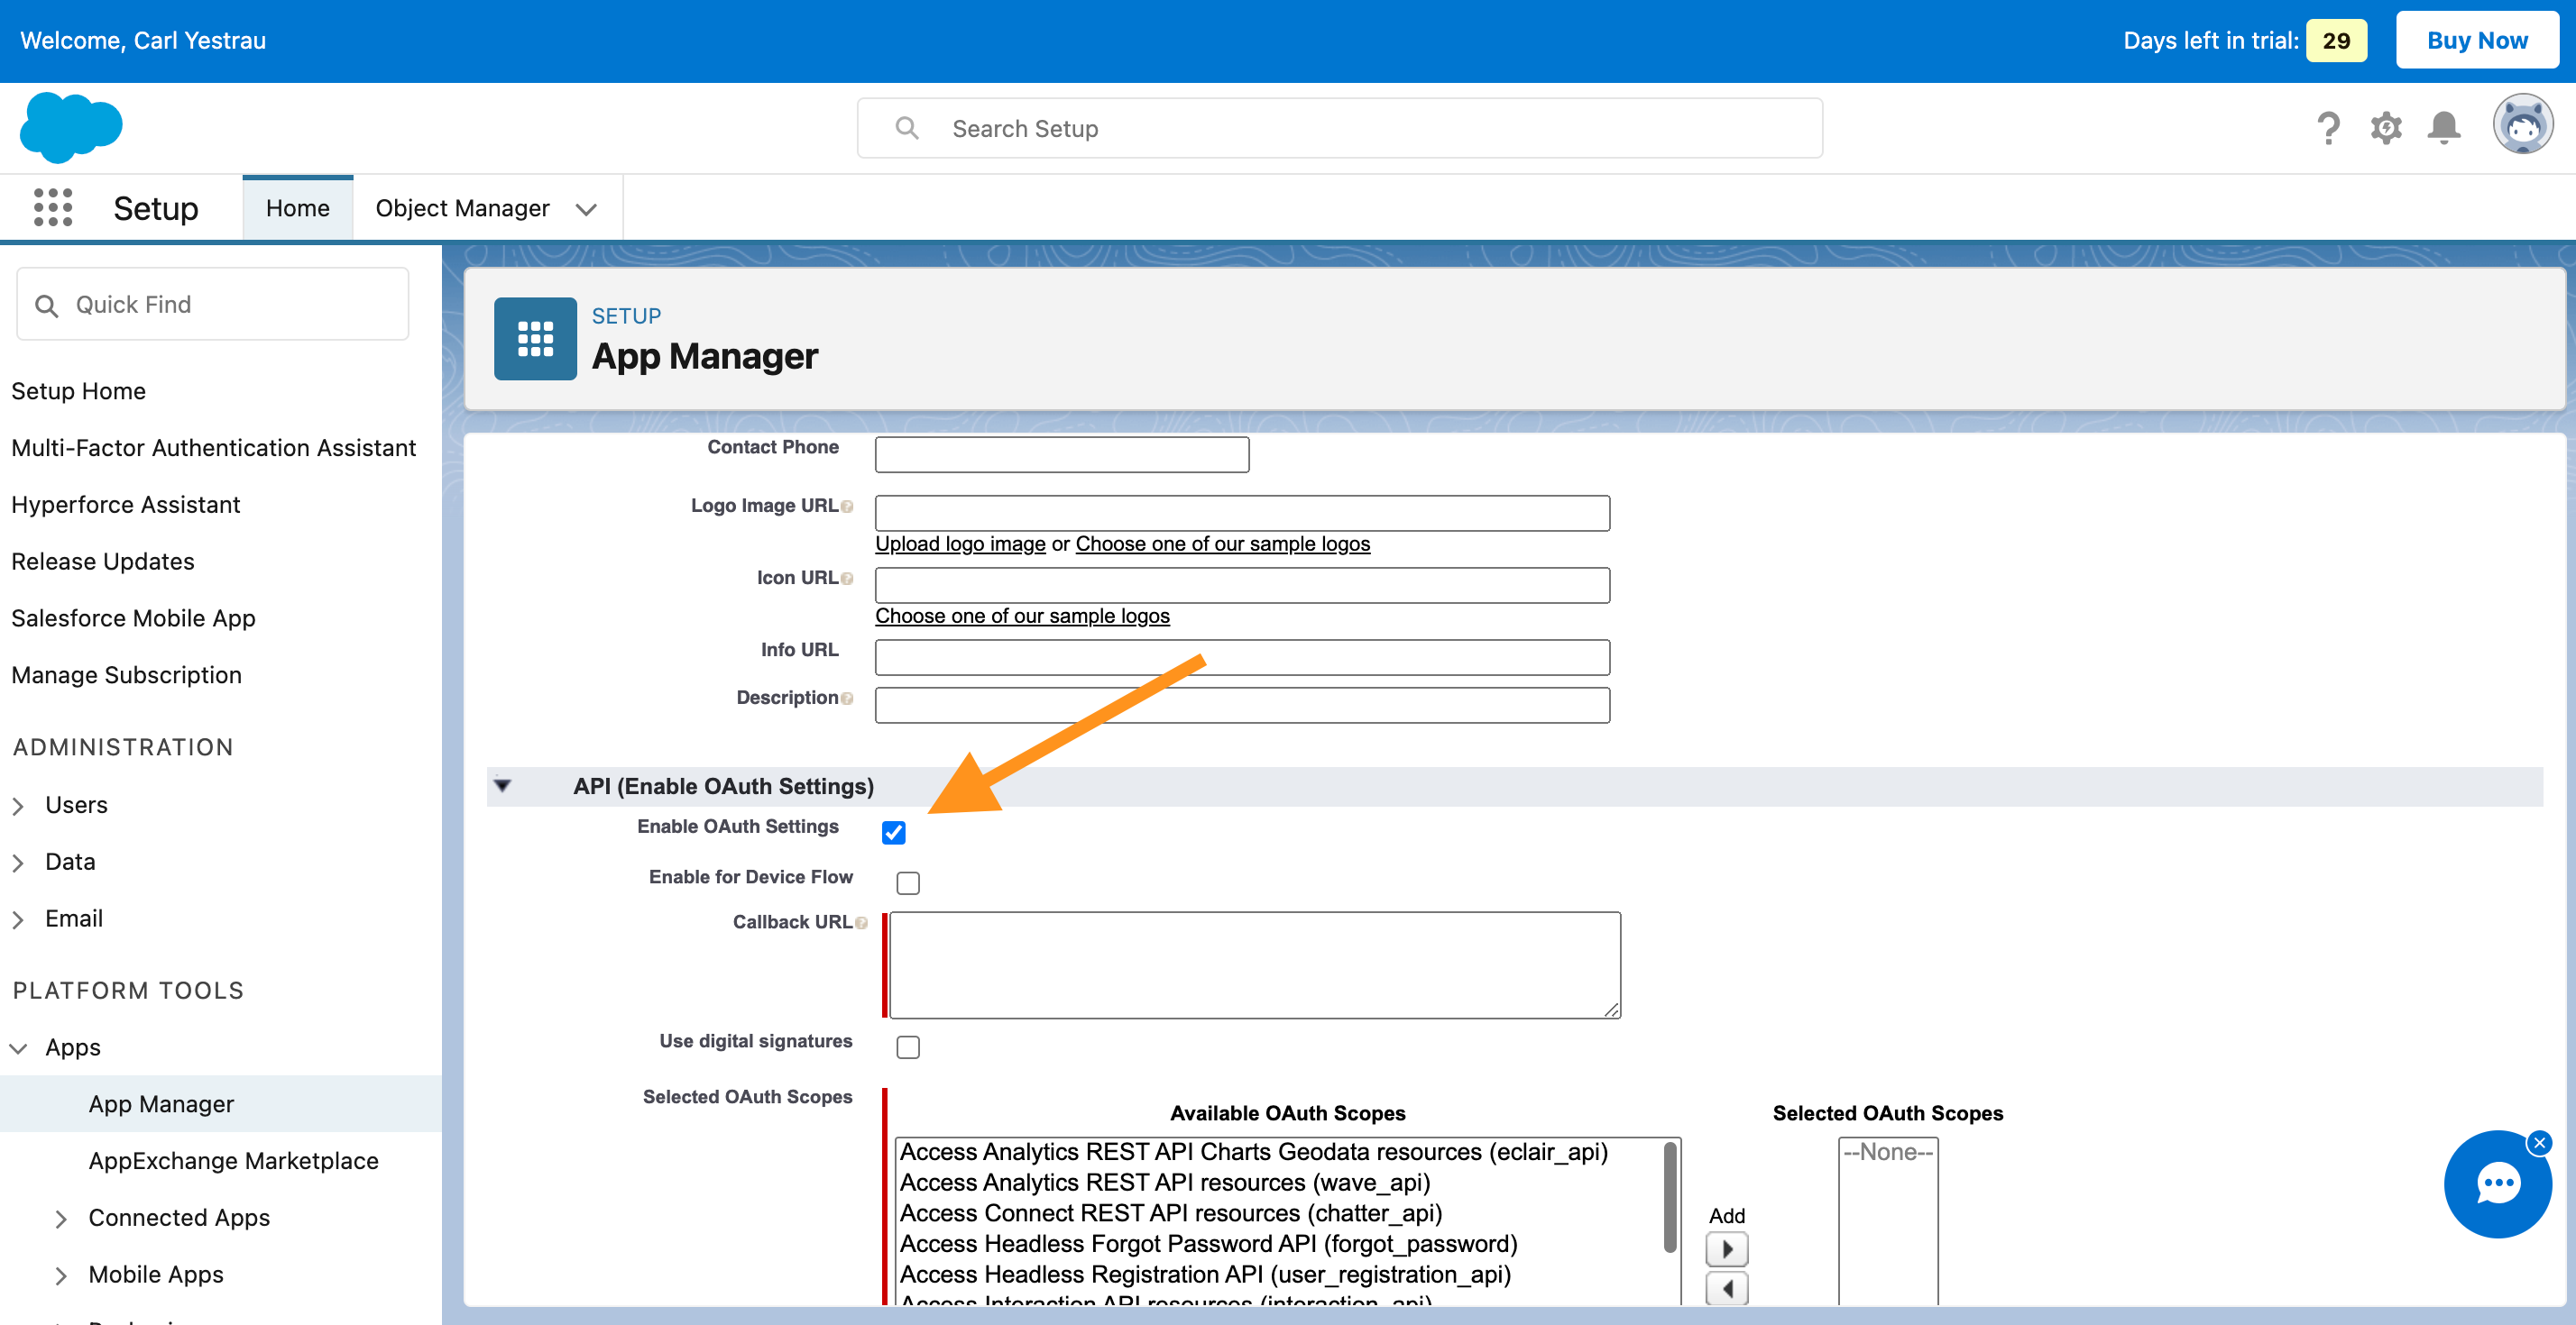Click the Logo Choose sample logos link
The height and width of the screenshot is (1325, 2576).
pos(1222,544)
